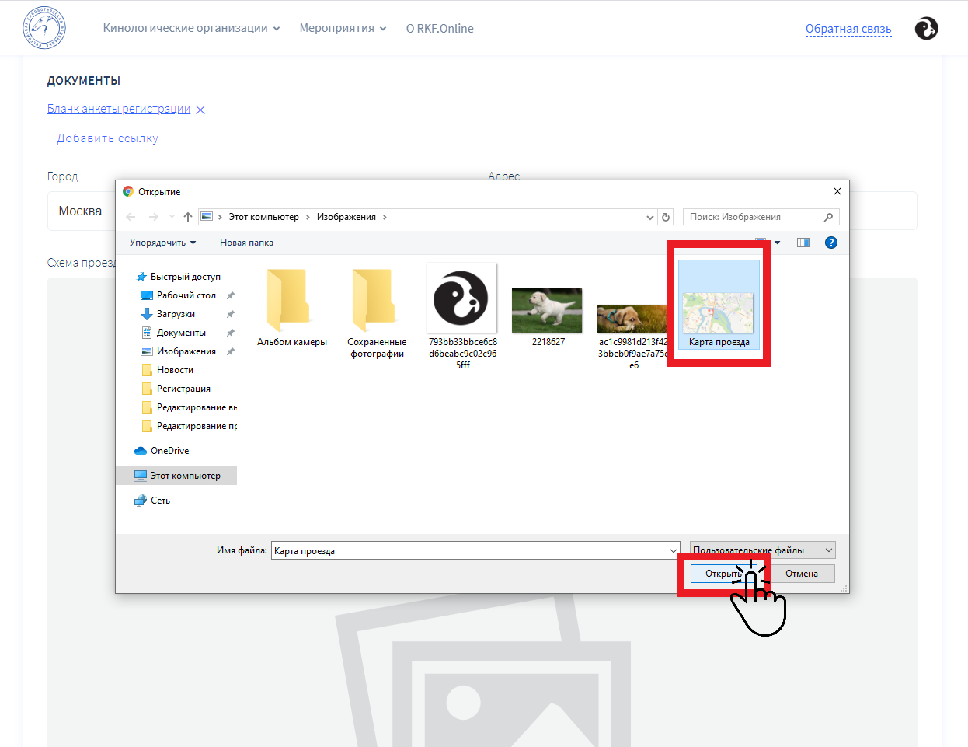Click the Up folder arrow in dialog

tap(188, 217)
